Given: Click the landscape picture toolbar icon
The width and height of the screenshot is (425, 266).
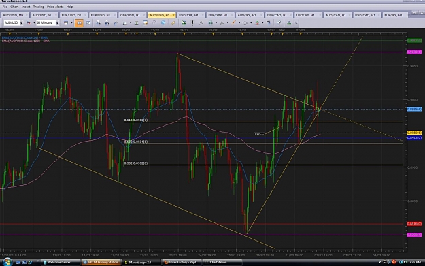Looking at the screenshot, I should pos(184,22).
